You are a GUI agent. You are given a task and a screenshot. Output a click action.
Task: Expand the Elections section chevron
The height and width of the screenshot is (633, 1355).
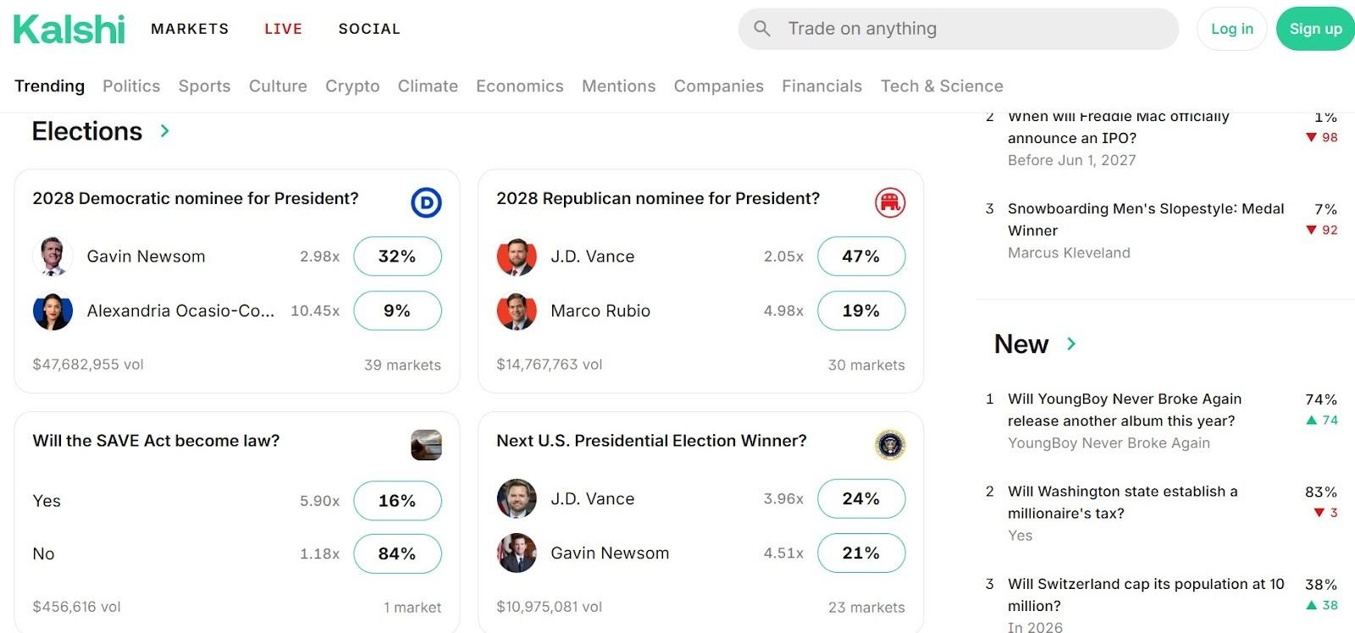pos(165,131)
